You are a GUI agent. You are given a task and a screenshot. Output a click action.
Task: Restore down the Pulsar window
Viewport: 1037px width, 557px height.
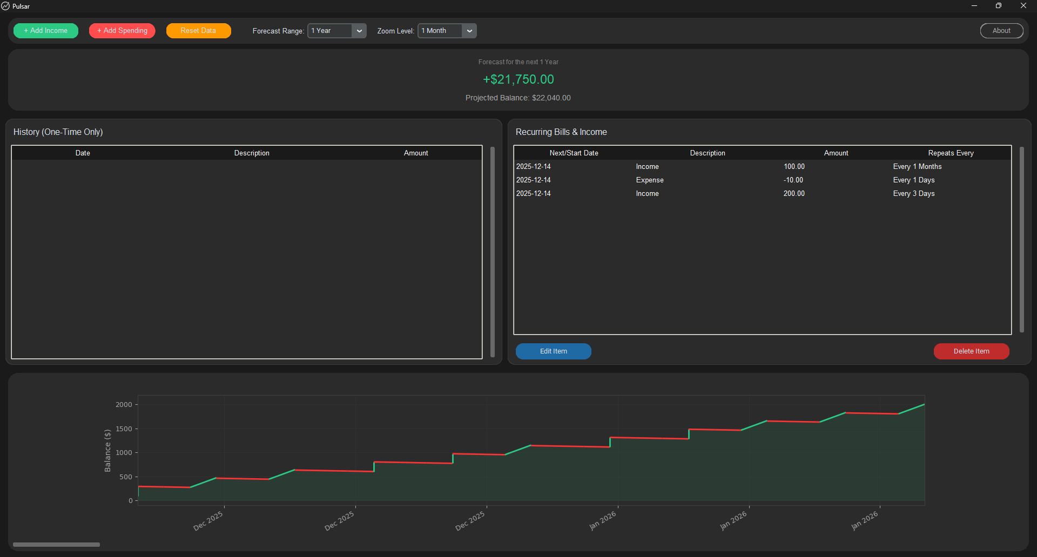pos(999,6)
